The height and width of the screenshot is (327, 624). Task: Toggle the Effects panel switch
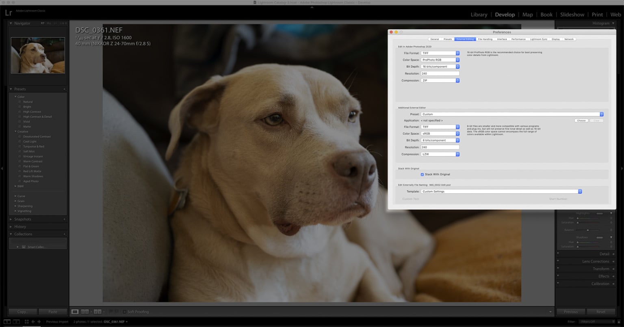(558, 276)
